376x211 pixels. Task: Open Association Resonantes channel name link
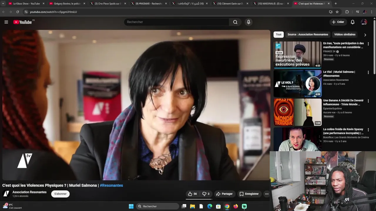pyautogui.click(x=29, y=192)
